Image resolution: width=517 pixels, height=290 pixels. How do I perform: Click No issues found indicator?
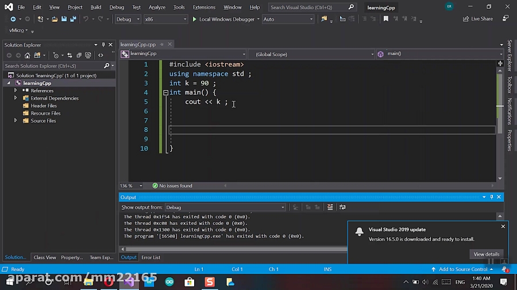click(x=172, y=186)
